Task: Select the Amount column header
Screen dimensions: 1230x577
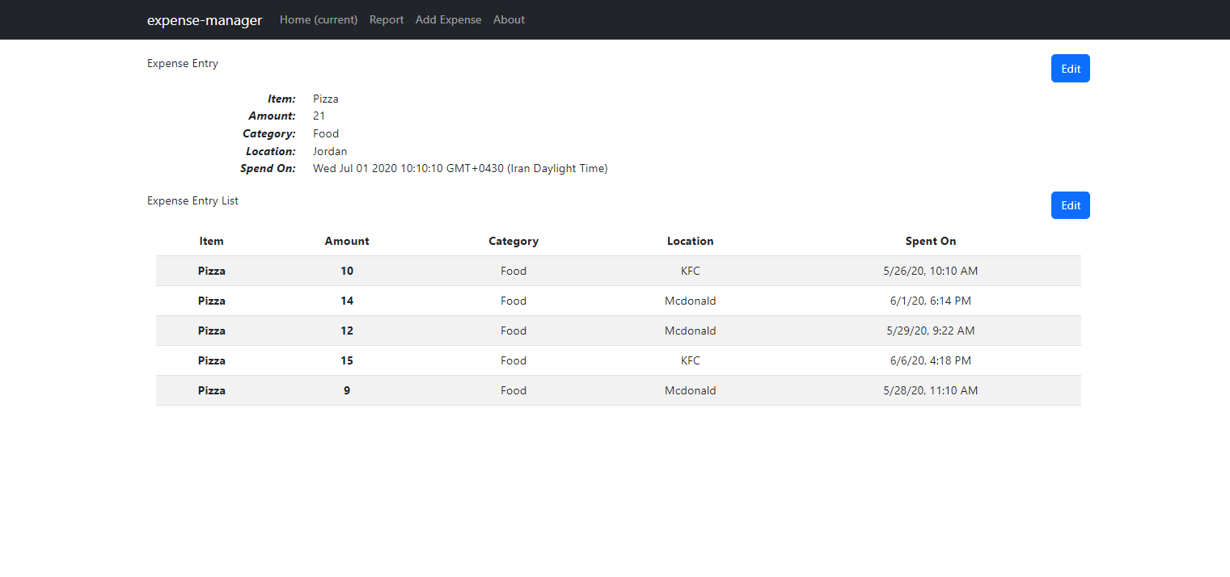Action: click(x=346, y=241)
